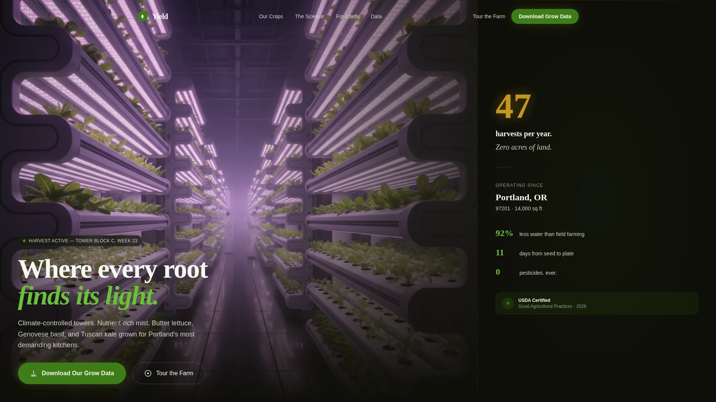Click Download Grow Data header button

545,16
